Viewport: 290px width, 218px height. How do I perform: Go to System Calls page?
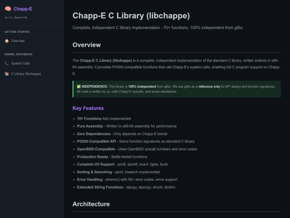pyautogui.click(x=20, y=63)
